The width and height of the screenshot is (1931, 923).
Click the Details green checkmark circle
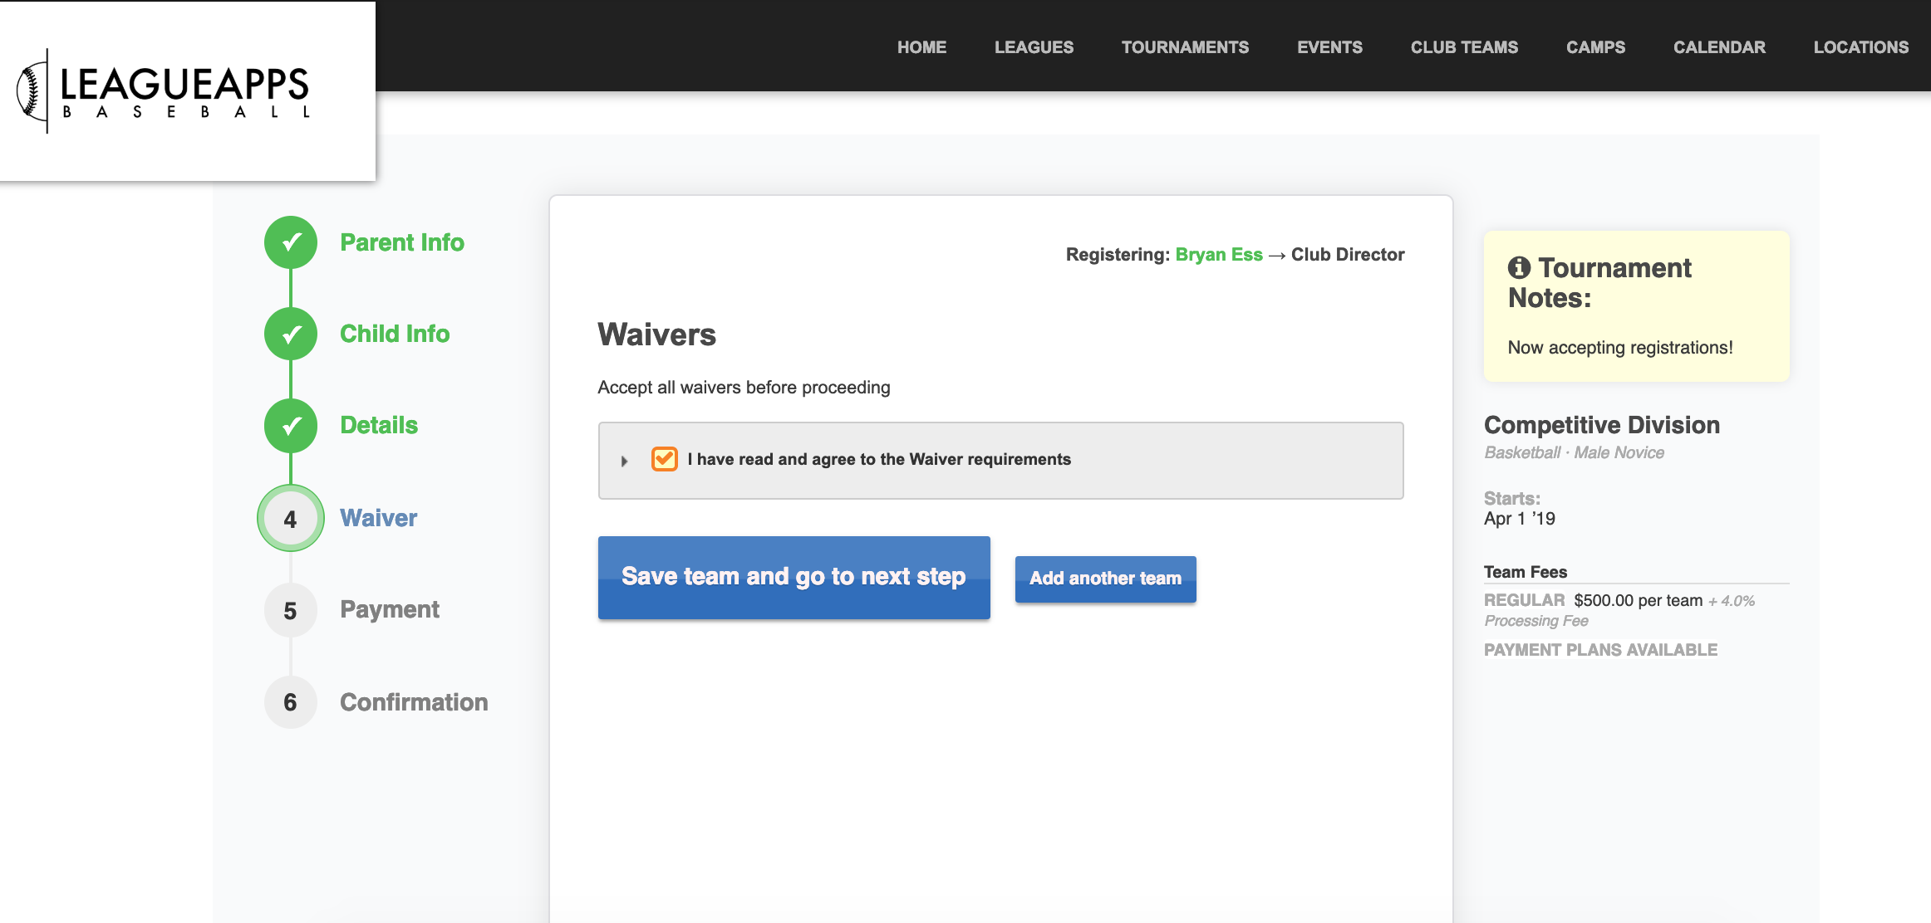(x=291, y=426)
